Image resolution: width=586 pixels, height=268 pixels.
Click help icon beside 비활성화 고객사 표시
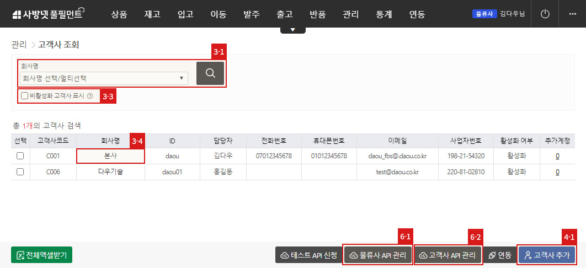(x=90, y=96)
